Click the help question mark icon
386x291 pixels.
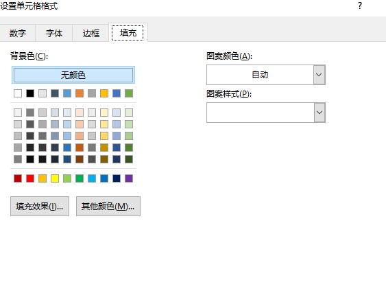pyautogui.click(x=360, y=5)
